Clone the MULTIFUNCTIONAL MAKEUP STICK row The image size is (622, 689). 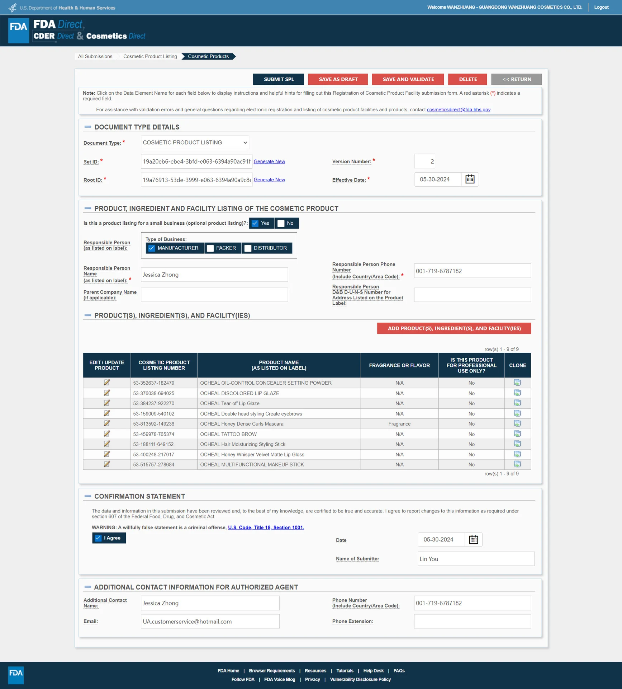point(517,464)
